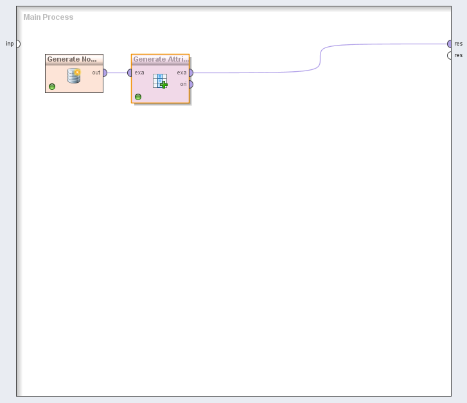Click the 'ori' output port on Generate Attri...
Viewport: 467px width, 403px height.
pyautogui.click(x=190, y=84)
